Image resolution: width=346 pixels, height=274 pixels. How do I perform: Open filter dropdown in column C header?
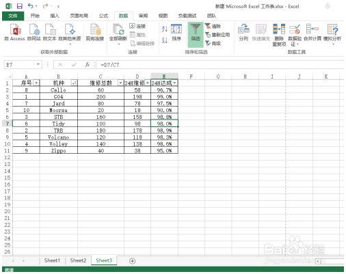pos(120,83)
